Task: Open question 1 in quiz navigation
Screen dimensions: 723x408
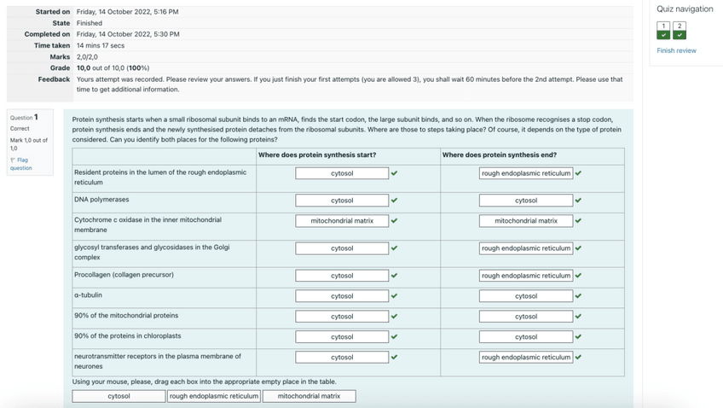Action: [x=664, y=31]
